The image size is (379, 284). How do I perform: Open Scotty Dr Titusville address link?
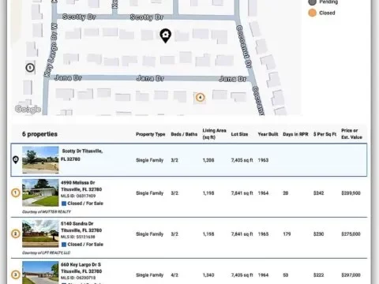coord(81,155)
